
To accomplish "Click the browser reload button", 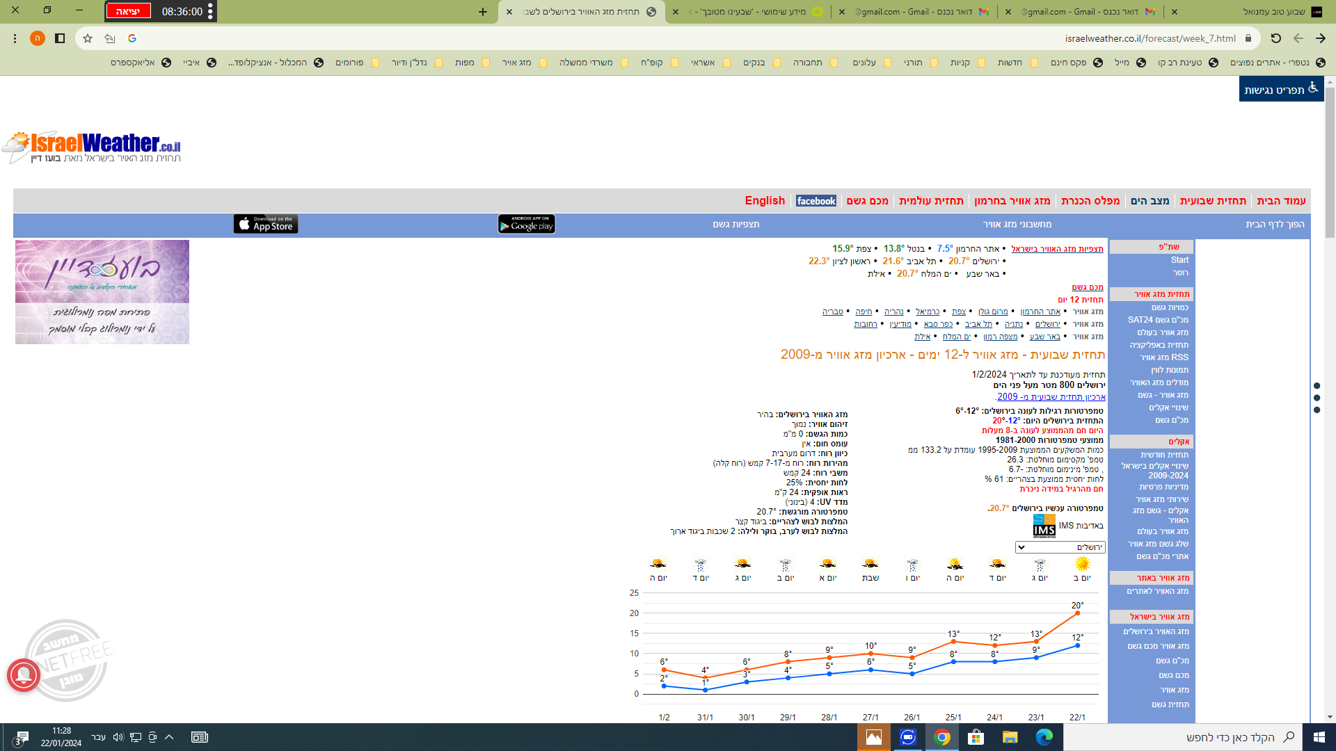I will [1275, 38].
